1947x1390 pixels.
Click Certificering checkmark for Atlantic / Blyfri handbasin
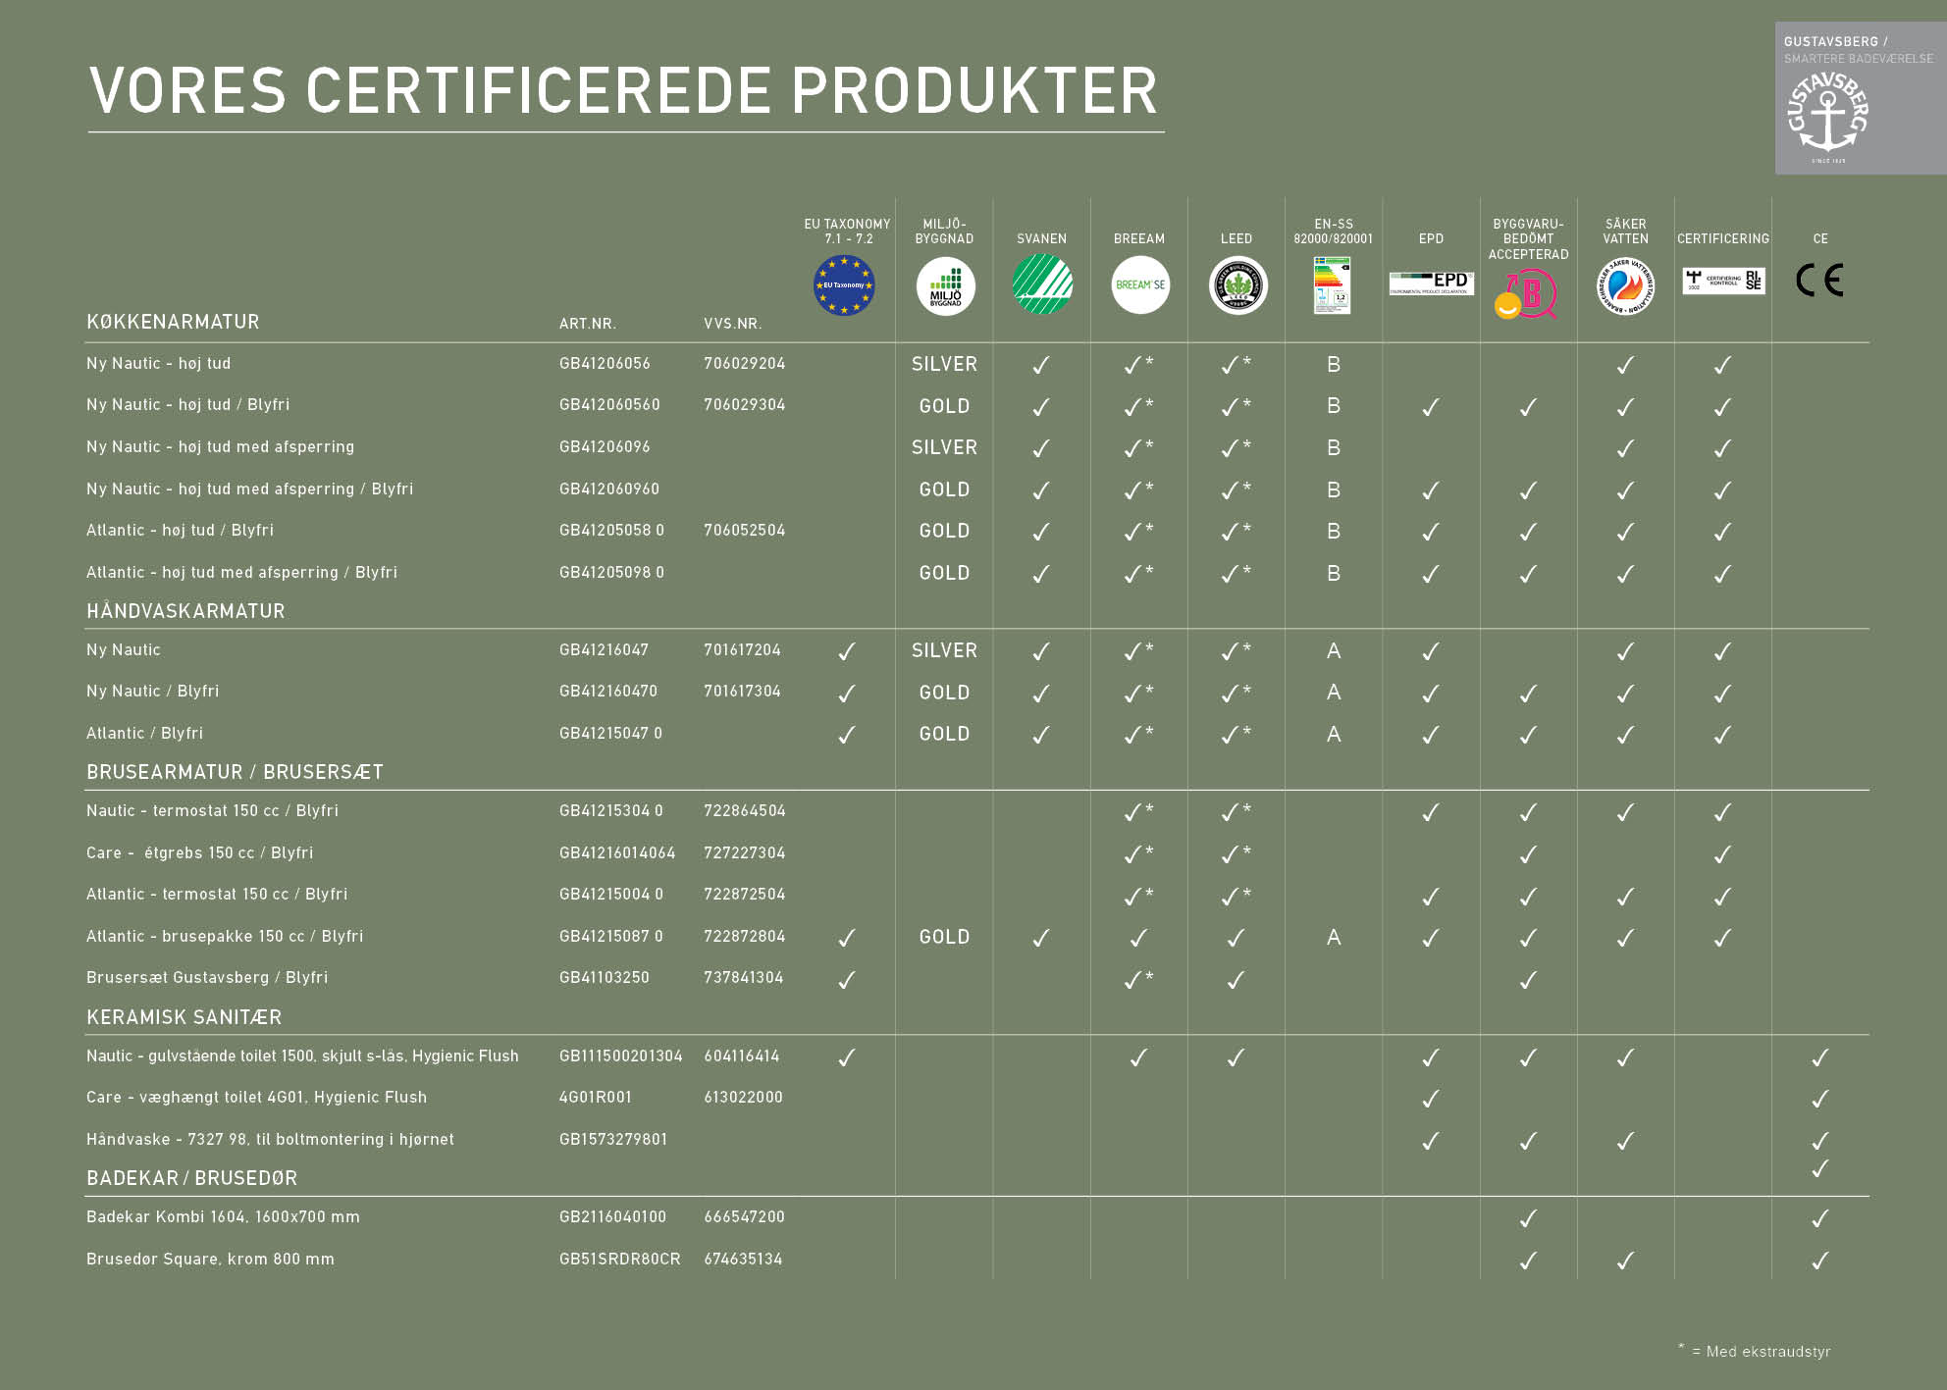click(x=1722, y=735)
